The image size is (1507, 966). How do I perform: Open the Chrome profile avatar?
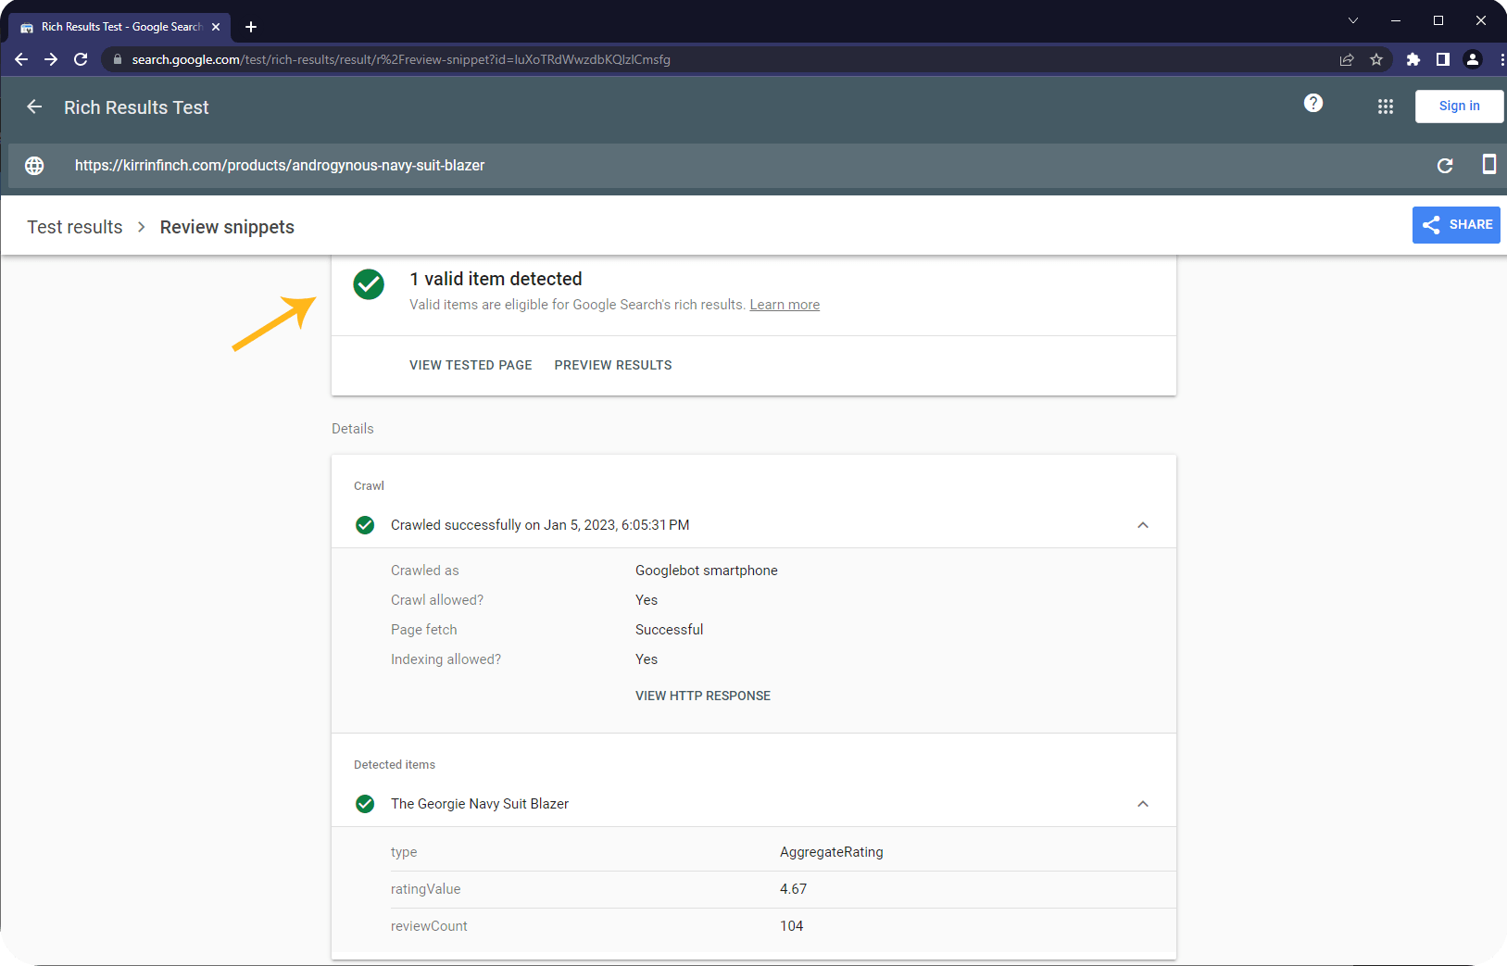click(x=1473, y=59)
